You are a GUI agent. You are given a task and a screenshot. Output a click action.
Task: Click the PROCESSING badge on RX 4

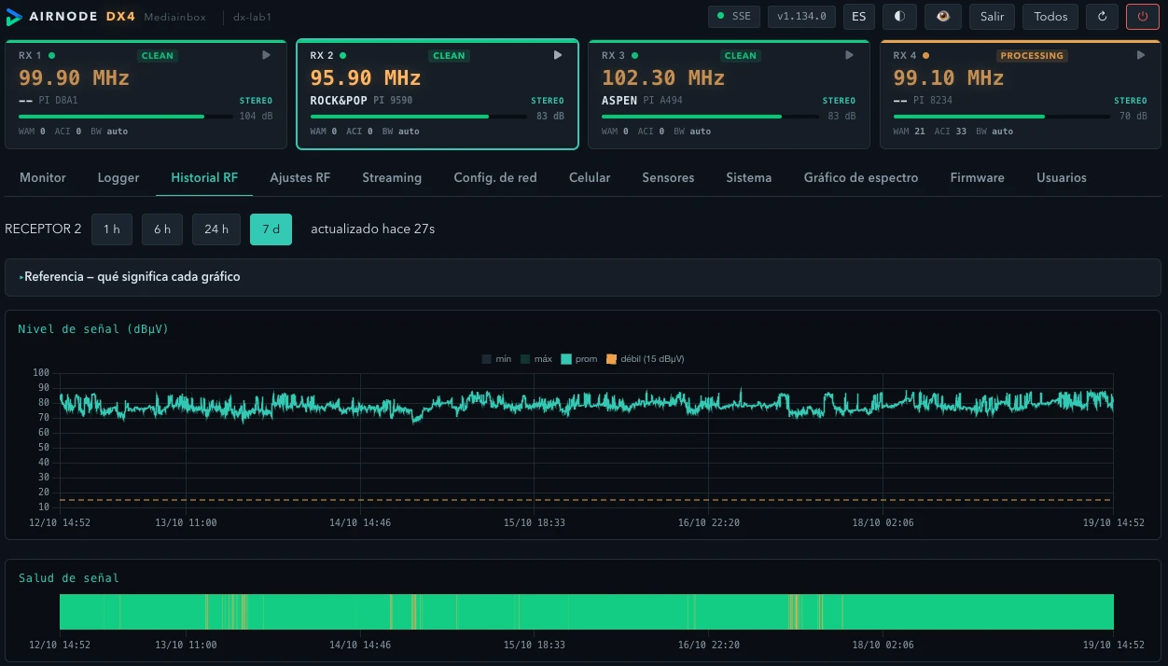coord(1032,56)
